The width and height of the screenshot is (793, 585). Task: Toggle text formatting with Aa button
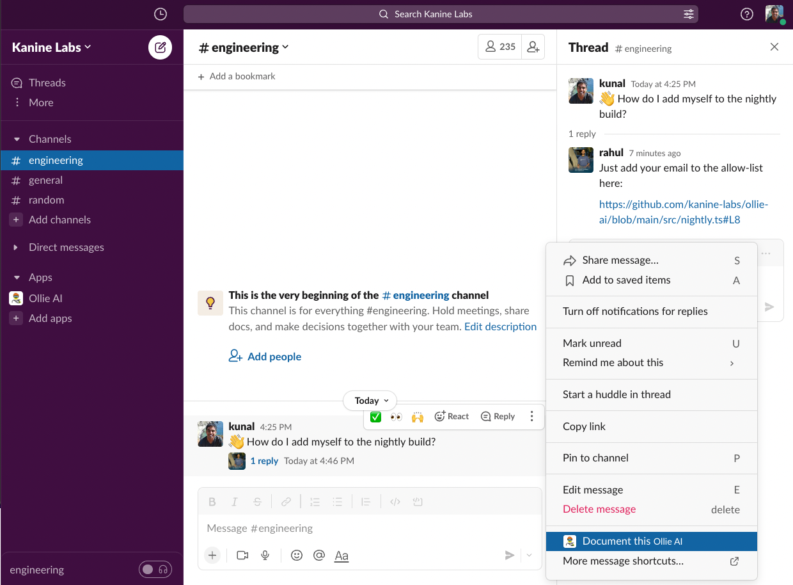[x=342, y=556]
